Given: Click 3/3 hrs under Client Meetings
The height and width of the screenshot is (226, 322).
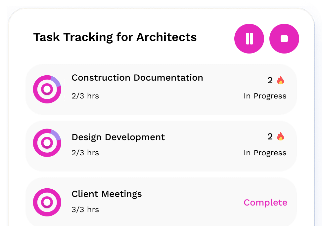Looking at the screenshot, I should [x=85, y=209].
